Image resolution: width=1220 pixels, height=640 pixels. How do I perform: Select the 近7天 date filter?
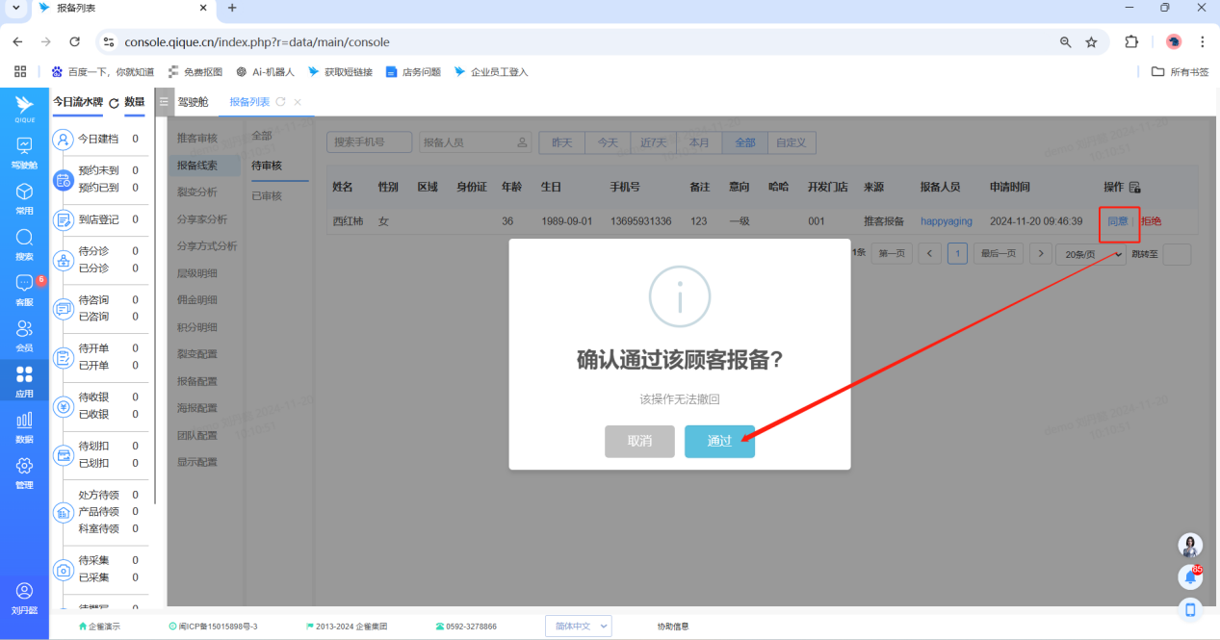point(653,142)
